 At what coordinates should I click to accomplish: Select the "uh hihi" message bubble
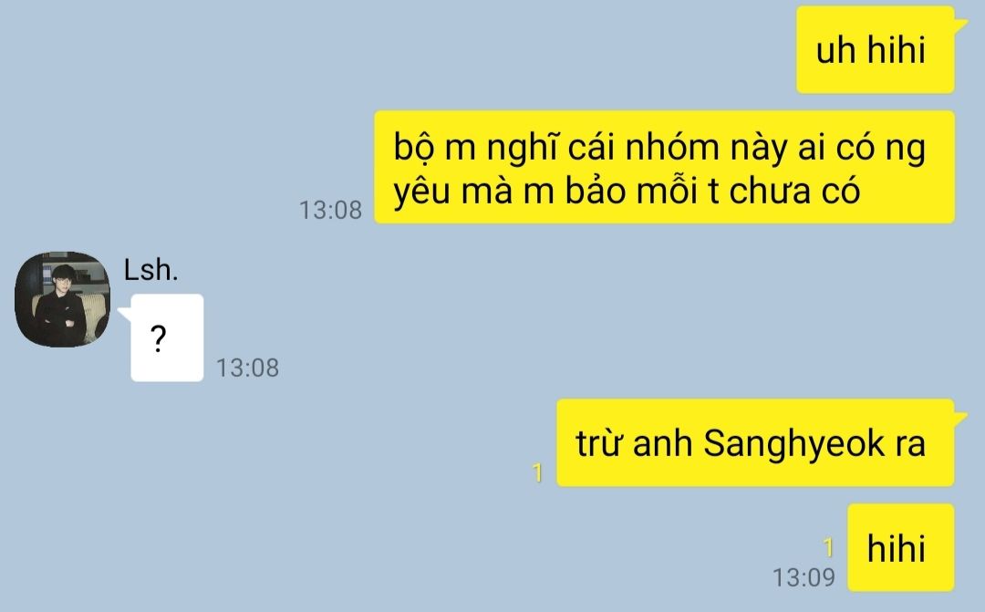pos(875,49)
